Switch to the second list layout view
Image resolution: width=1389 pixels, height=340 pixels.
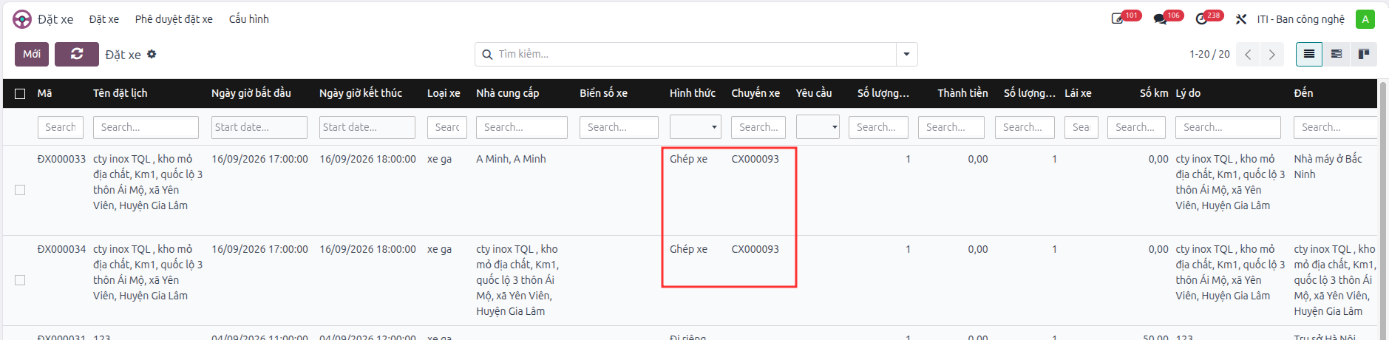click(1337, 54)
